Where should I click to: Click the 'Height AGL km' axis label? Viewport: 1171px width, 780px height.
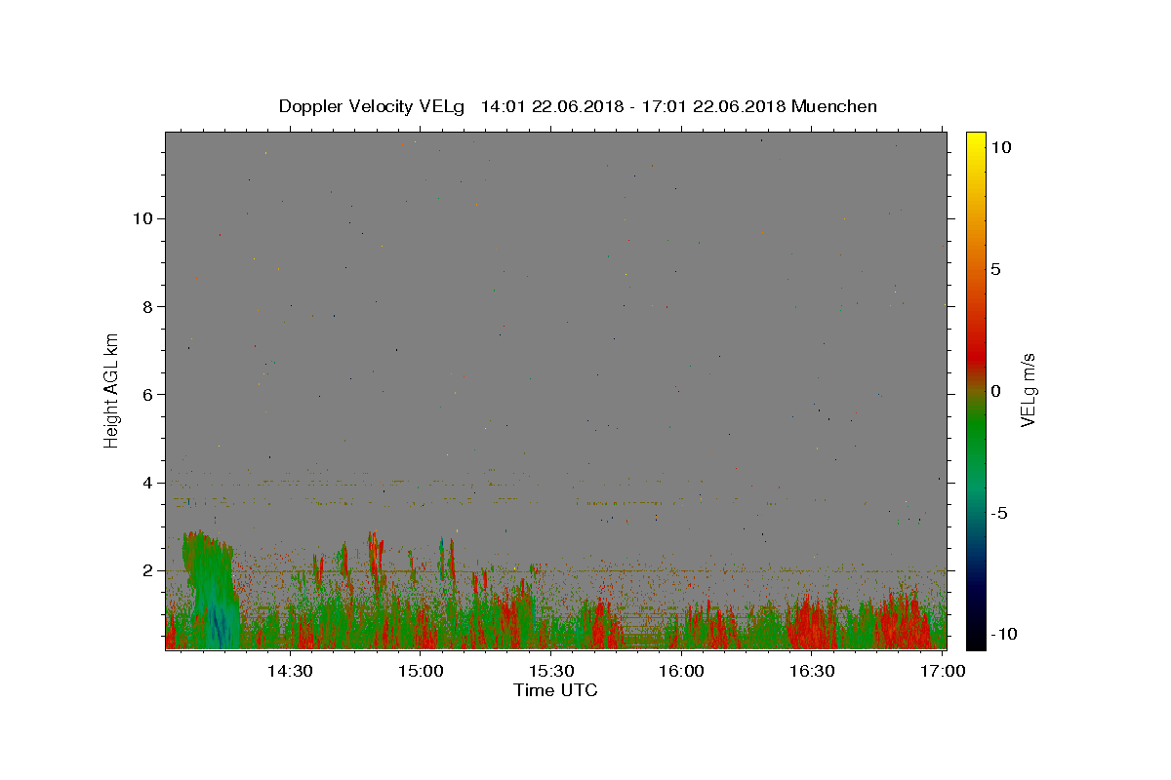(x=112, y=390)
